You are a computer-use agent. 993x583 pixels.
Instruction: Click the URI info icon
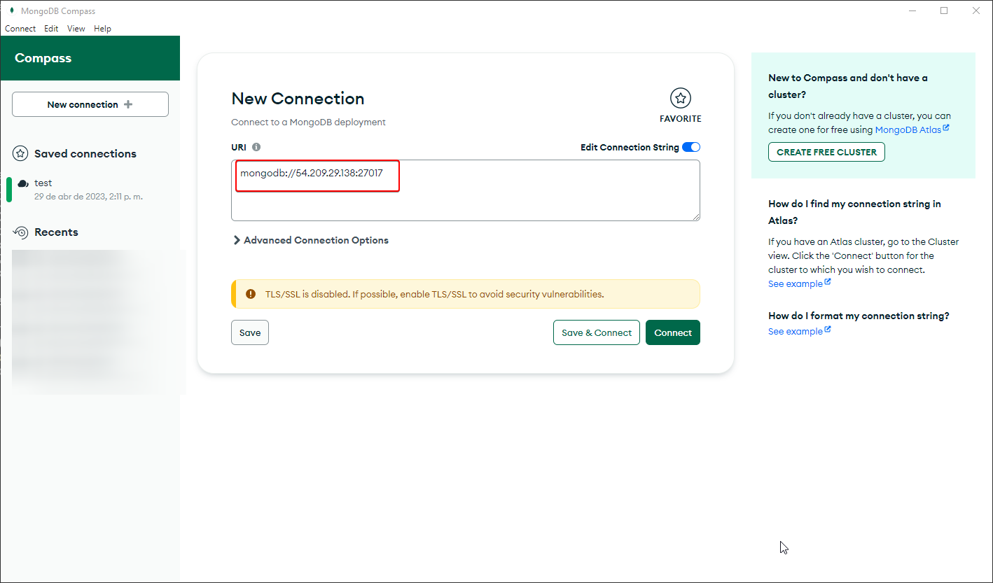(x=256, y=147)
